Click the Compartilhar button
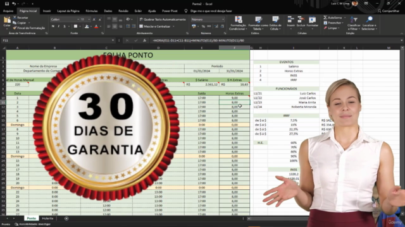The width and height of the screenshot is (405, 227). [x=388, y=11]
